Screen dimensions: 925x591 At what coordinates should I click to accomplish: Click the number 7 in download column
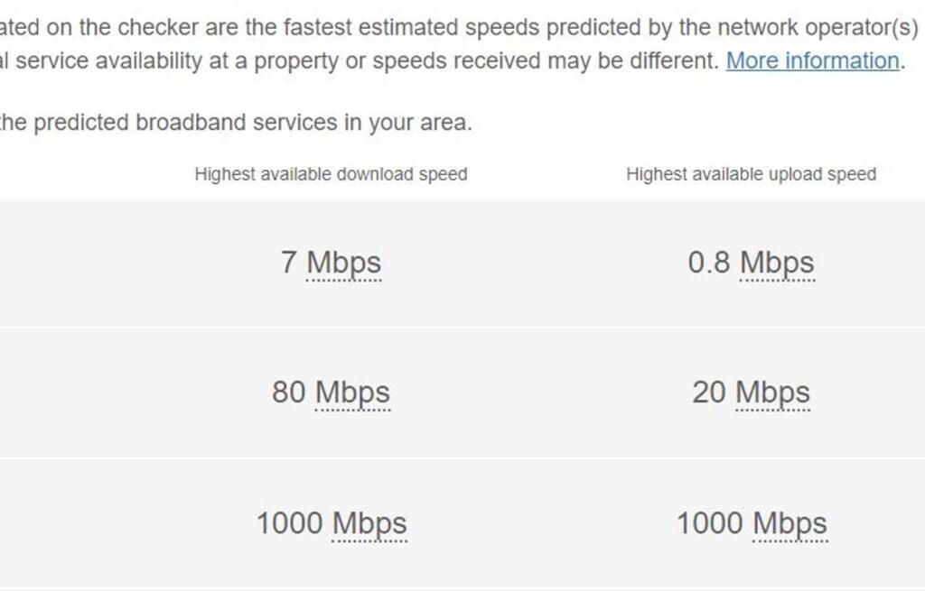coord(288,263)
